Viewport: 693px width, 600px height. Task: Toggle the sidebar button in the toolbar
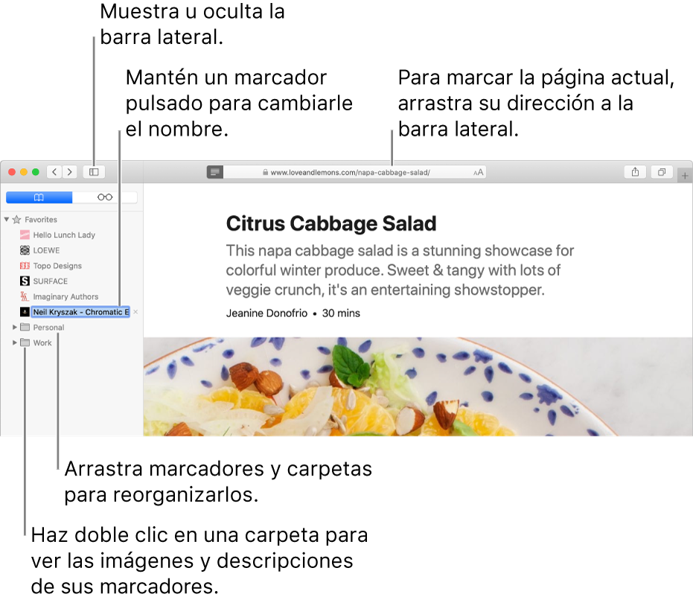(x=94, y=172)
